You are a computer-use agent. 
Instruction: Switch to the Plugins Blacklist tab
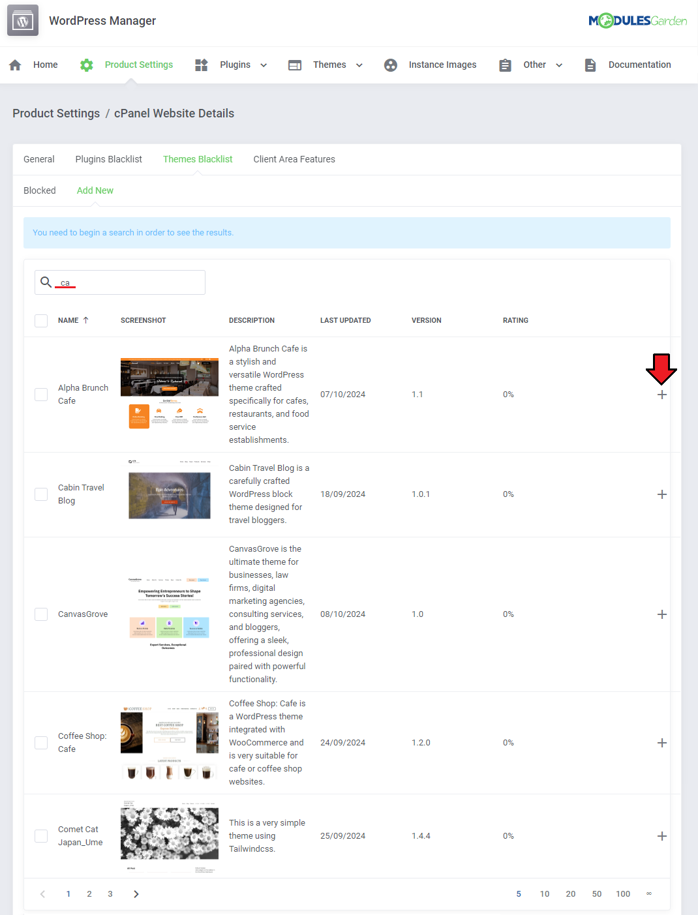point(109,159)
